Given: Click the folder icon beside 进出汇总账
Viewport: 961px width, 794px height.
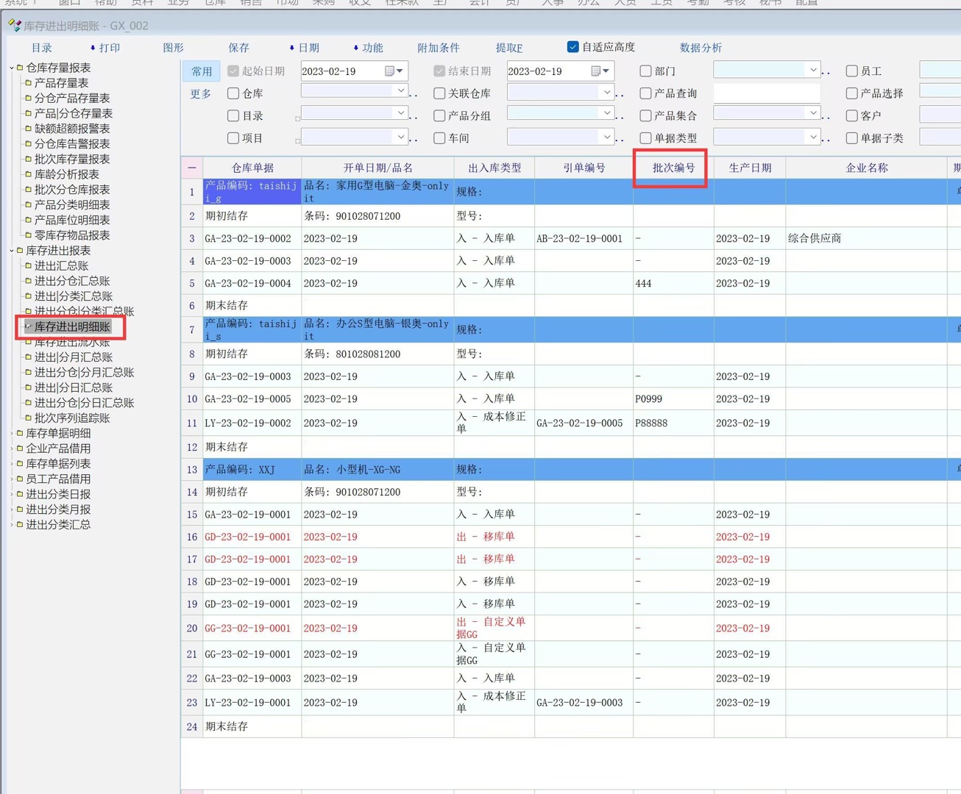Looking at the screenshot, I should [x=29, y=265].
